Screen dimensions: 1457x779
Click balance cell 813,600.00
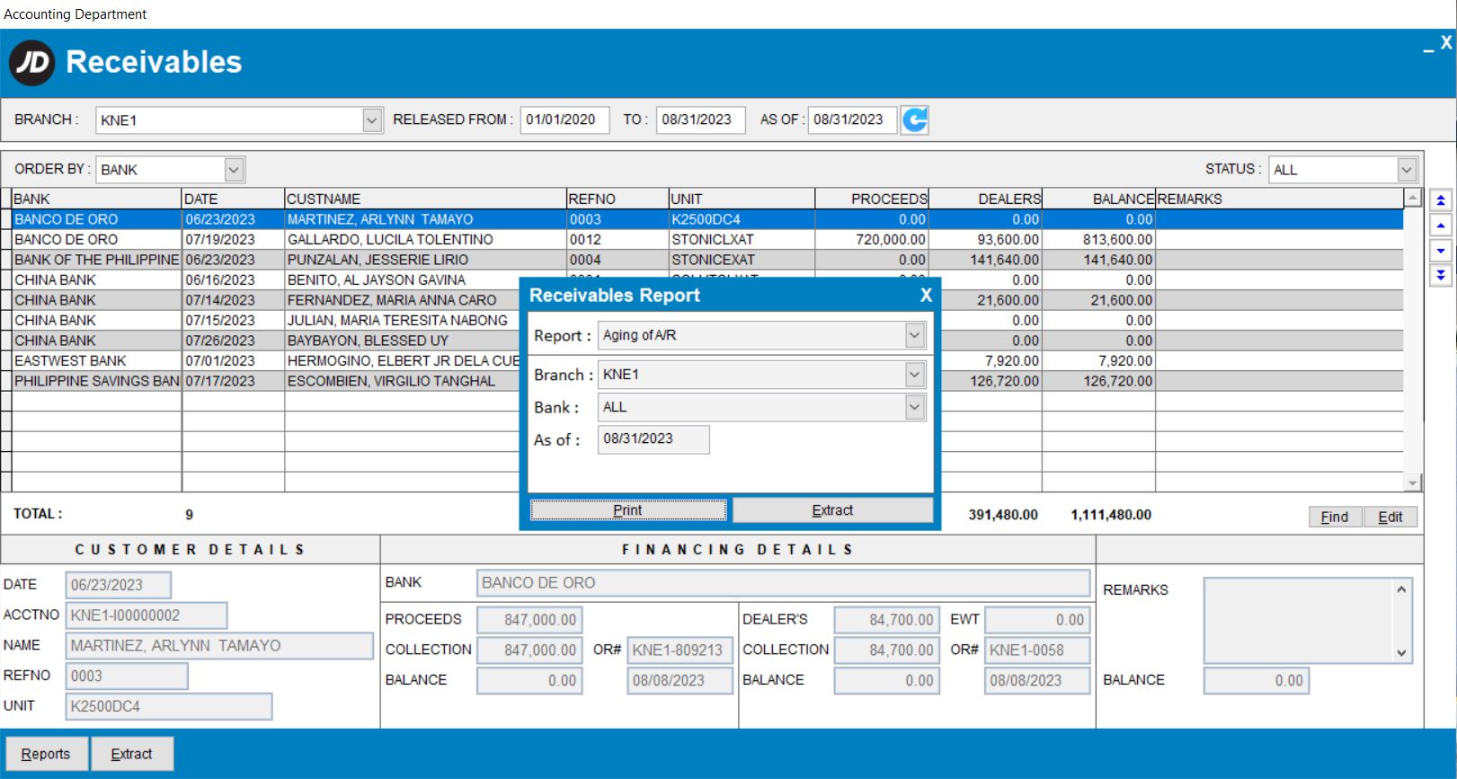tap(1098, 240)
